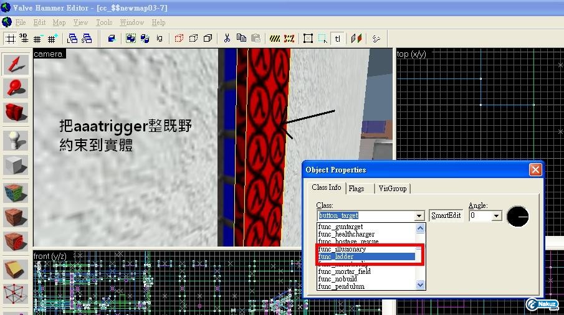
Task: Open the Window menu
Action: tap(132, 22)
